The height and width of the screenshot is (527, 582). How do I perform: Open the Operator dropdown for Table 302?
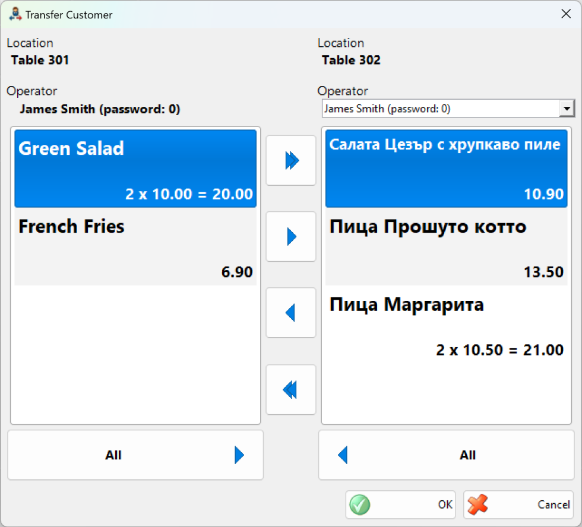pyautogui.click(x=567, y=109)
